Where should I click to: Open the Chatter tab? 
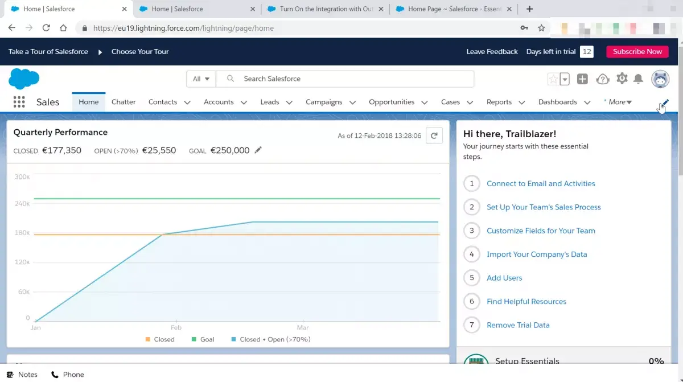click(x=124, y=102)
